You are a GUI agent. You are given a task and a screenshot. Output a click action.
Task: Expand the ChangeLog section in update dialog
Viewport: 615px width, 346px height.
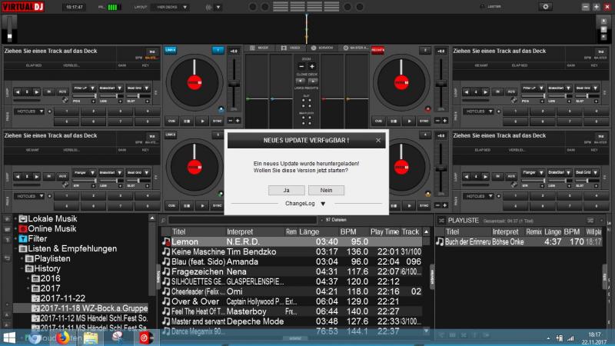coord(305,204)
